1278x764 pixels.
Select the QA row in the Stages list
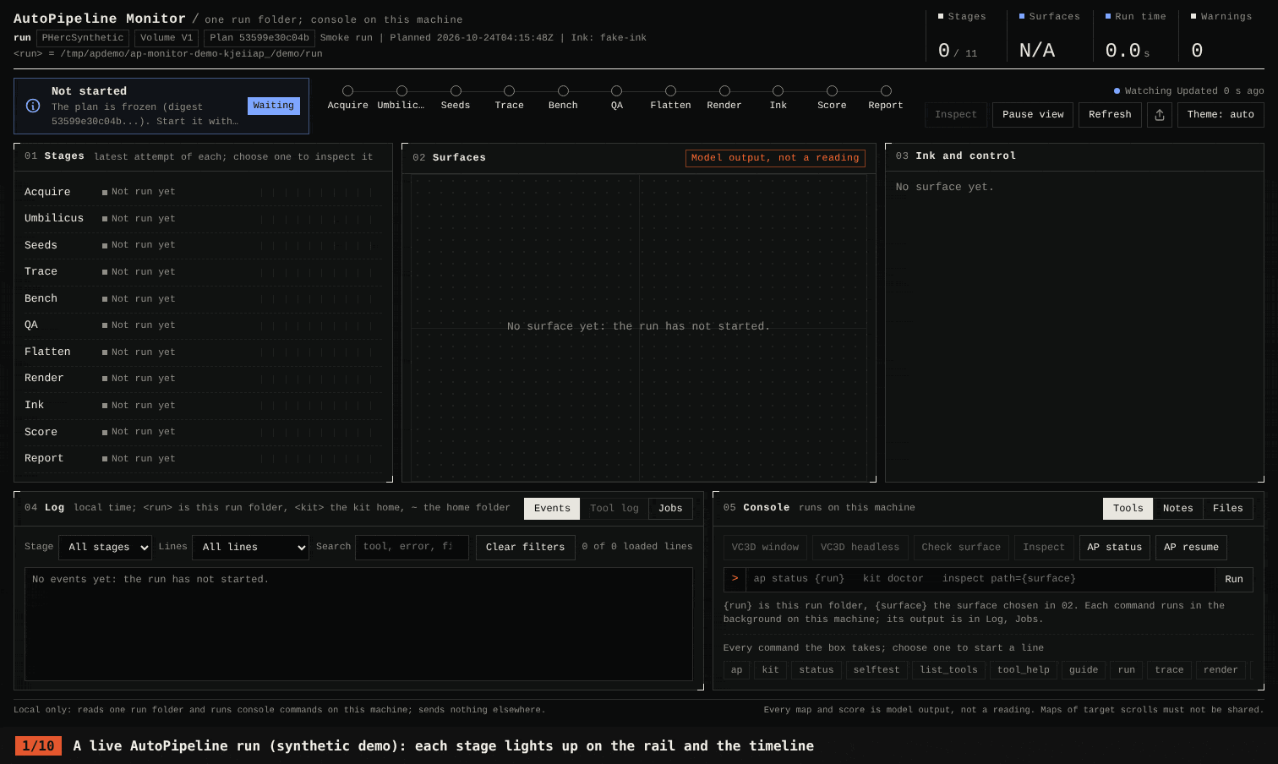[203, 325]
